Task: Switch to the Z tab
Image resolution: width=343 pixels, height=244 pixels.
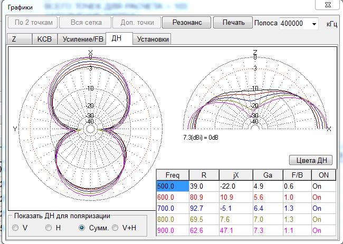Action: coord(14,40)
